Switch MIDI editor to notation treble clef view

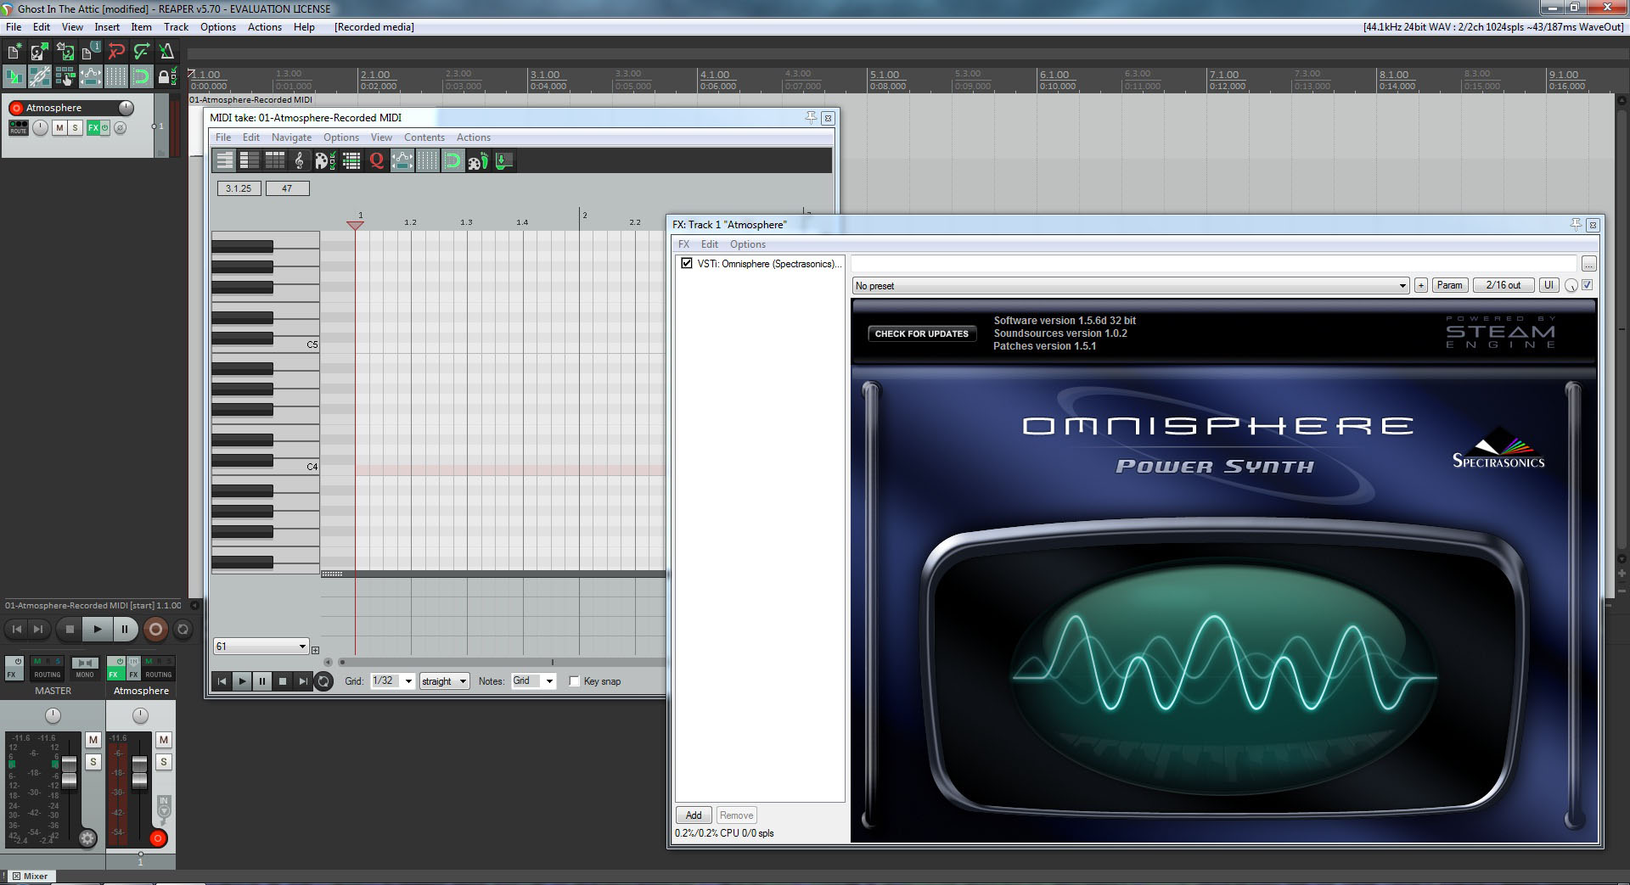(300, 160)
